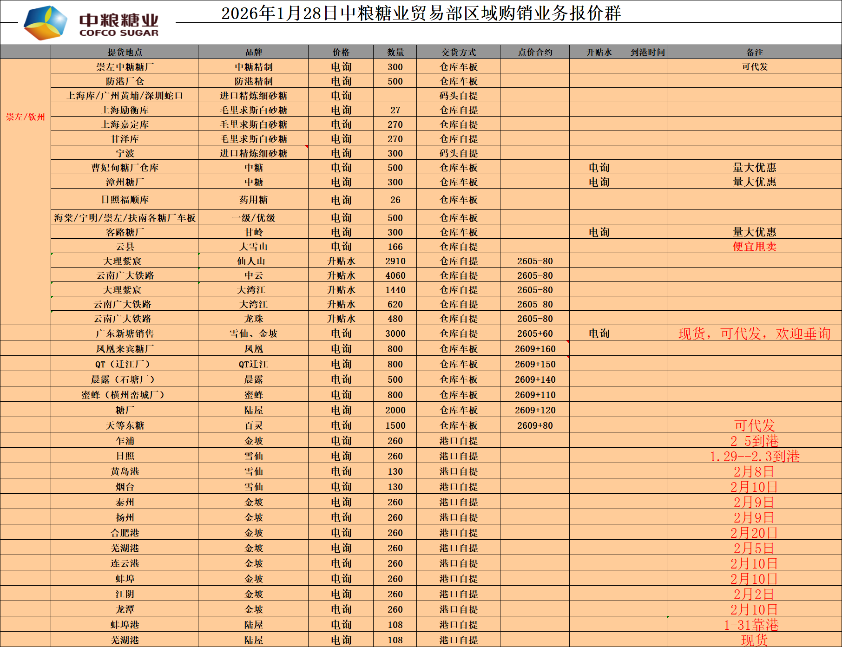Screen dimensions: 842x647
Task: Click the 药用糖 brand cell
Action: point(253,200)
